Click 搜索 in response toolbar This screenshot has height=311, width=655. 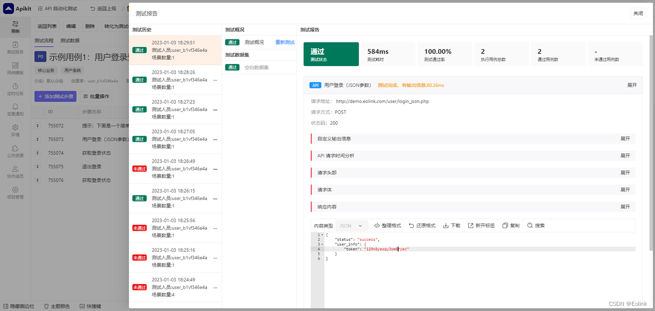(536, 226)
